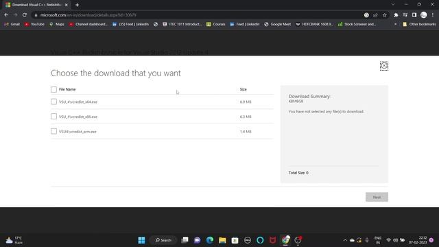
Task: Toggle the browser side panel icon
Action: [x=414, y=15]
